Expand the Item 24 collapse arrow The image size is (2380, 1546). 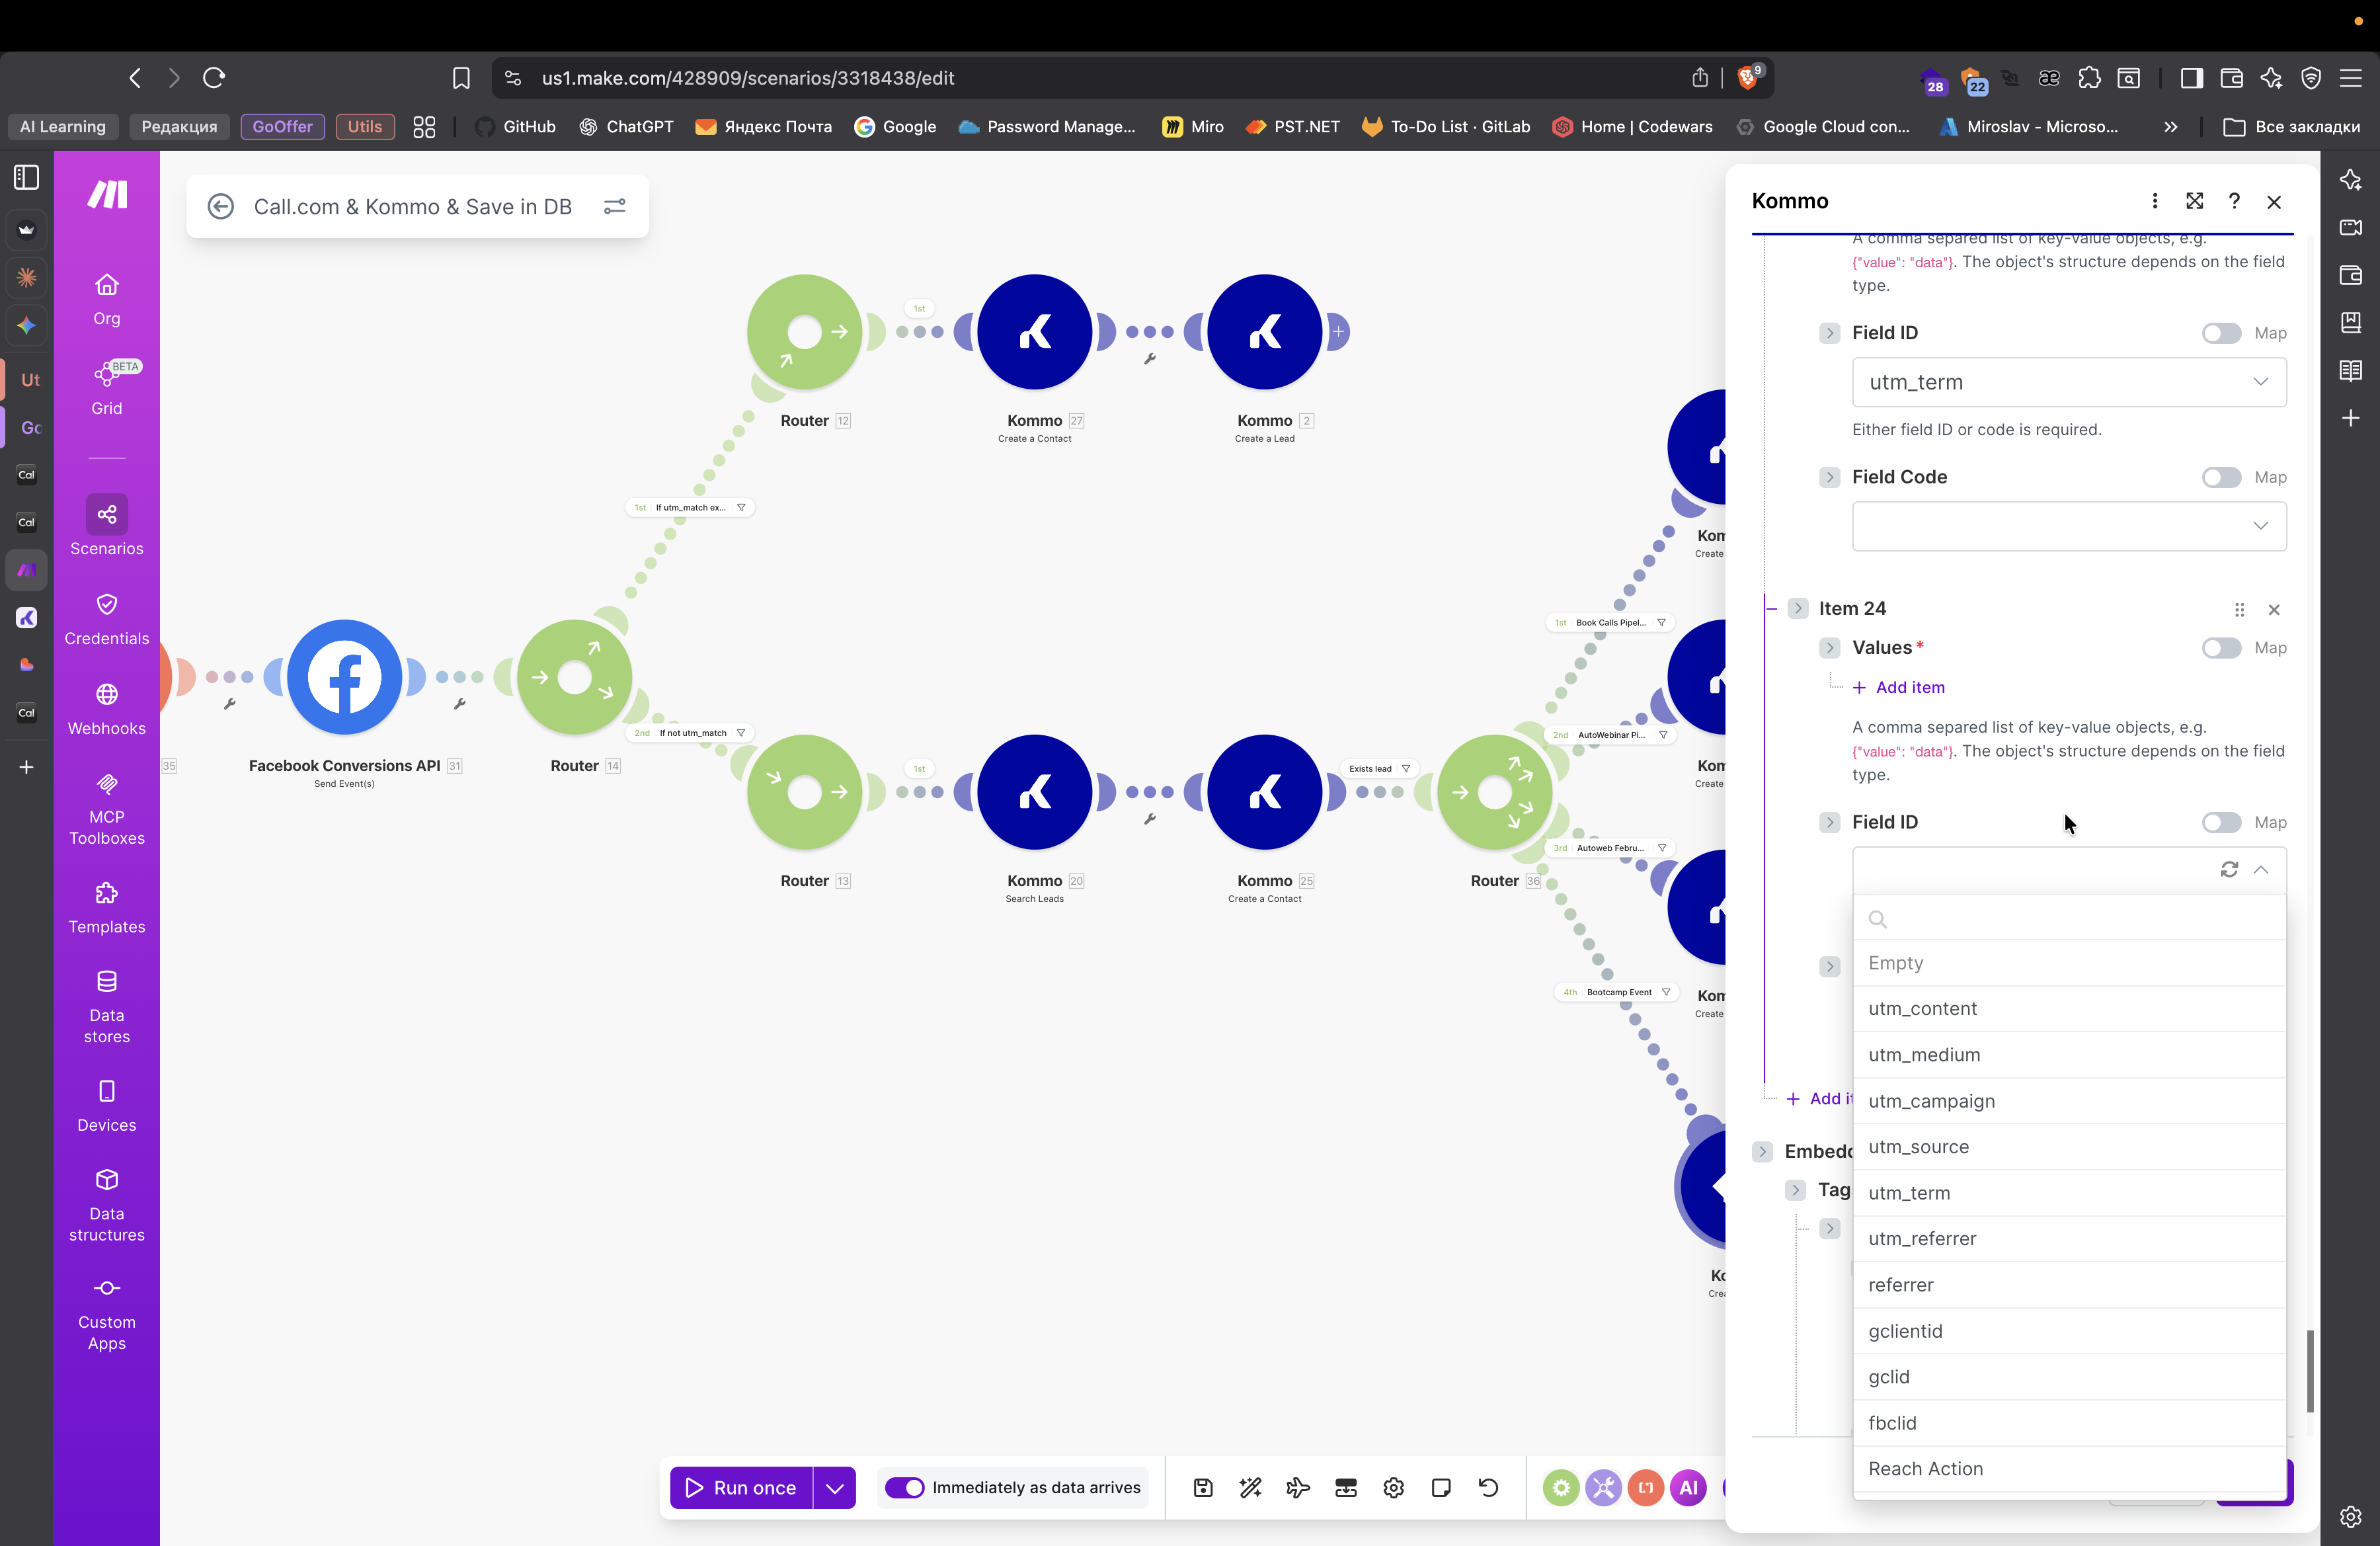(1797, 608)
